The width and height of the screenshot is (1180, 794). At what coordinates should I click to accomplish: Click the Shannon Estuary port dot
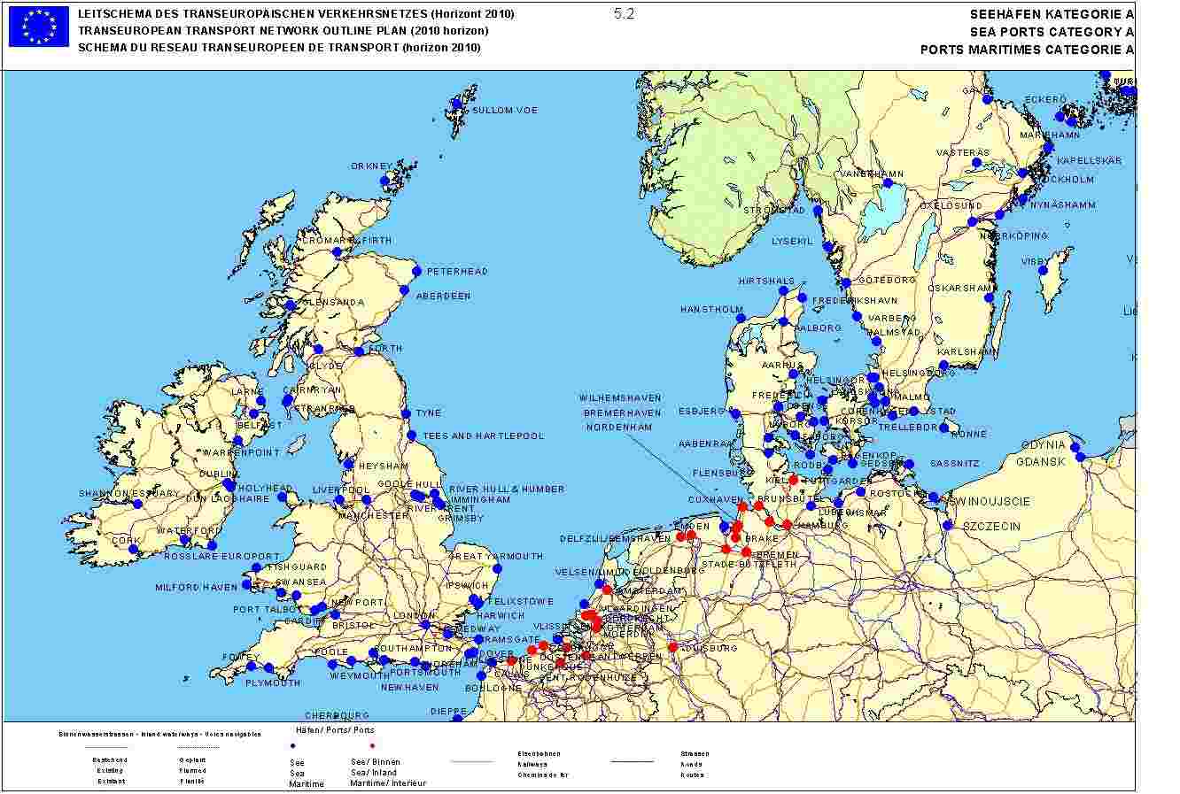[137, 504]
